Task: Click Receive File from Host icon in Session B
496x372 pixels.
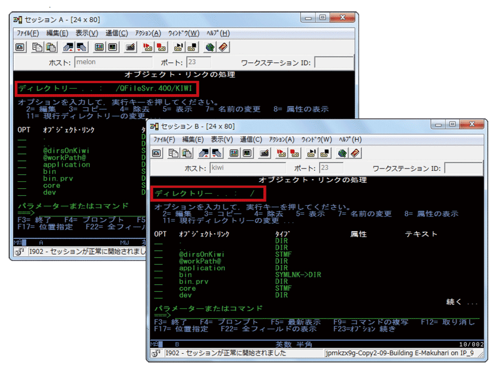Action: coord(217,153)
